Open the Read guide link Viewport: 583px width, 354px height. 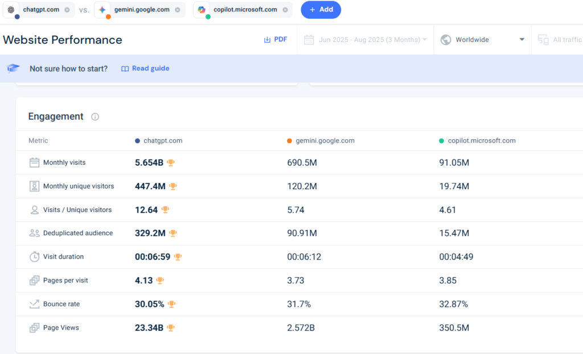[x=145, y=68]
